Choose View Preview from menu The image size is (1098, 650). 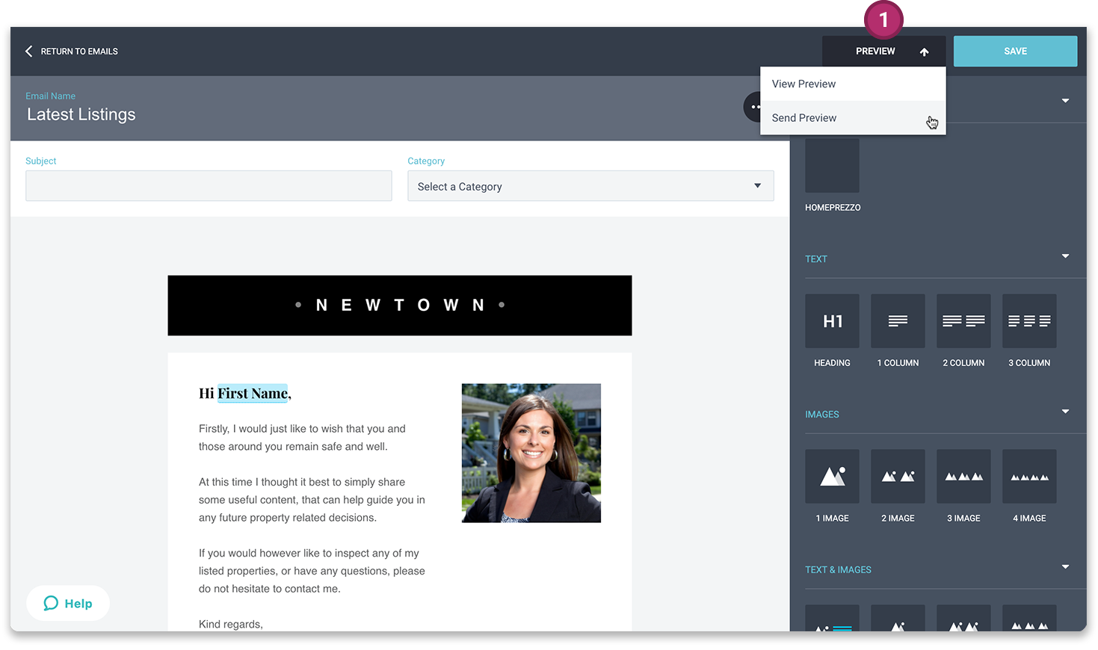pos(853,84)
